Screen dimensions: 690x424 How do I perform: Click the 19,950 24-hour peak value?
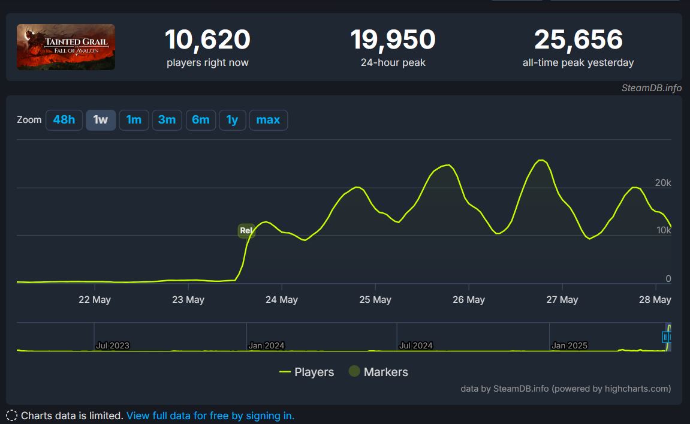tap(393, 39)
